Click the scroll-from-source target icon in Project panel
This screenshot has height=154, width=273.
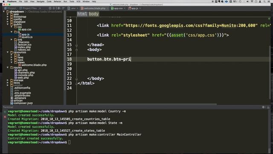(50, 8)
